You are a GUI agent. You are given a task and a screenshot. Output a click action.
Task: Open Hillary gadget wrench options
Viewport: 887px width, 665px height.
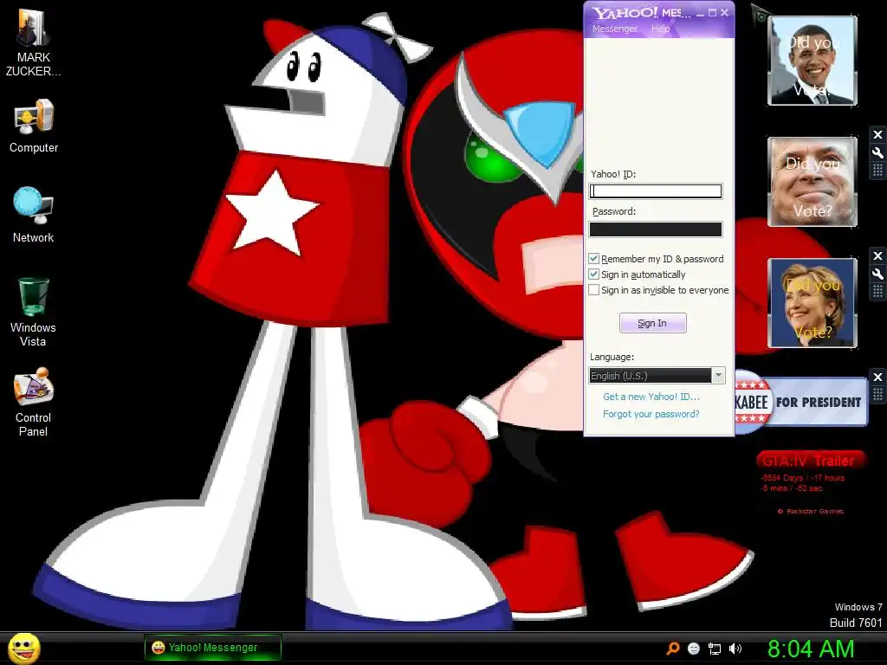(877, 274)
